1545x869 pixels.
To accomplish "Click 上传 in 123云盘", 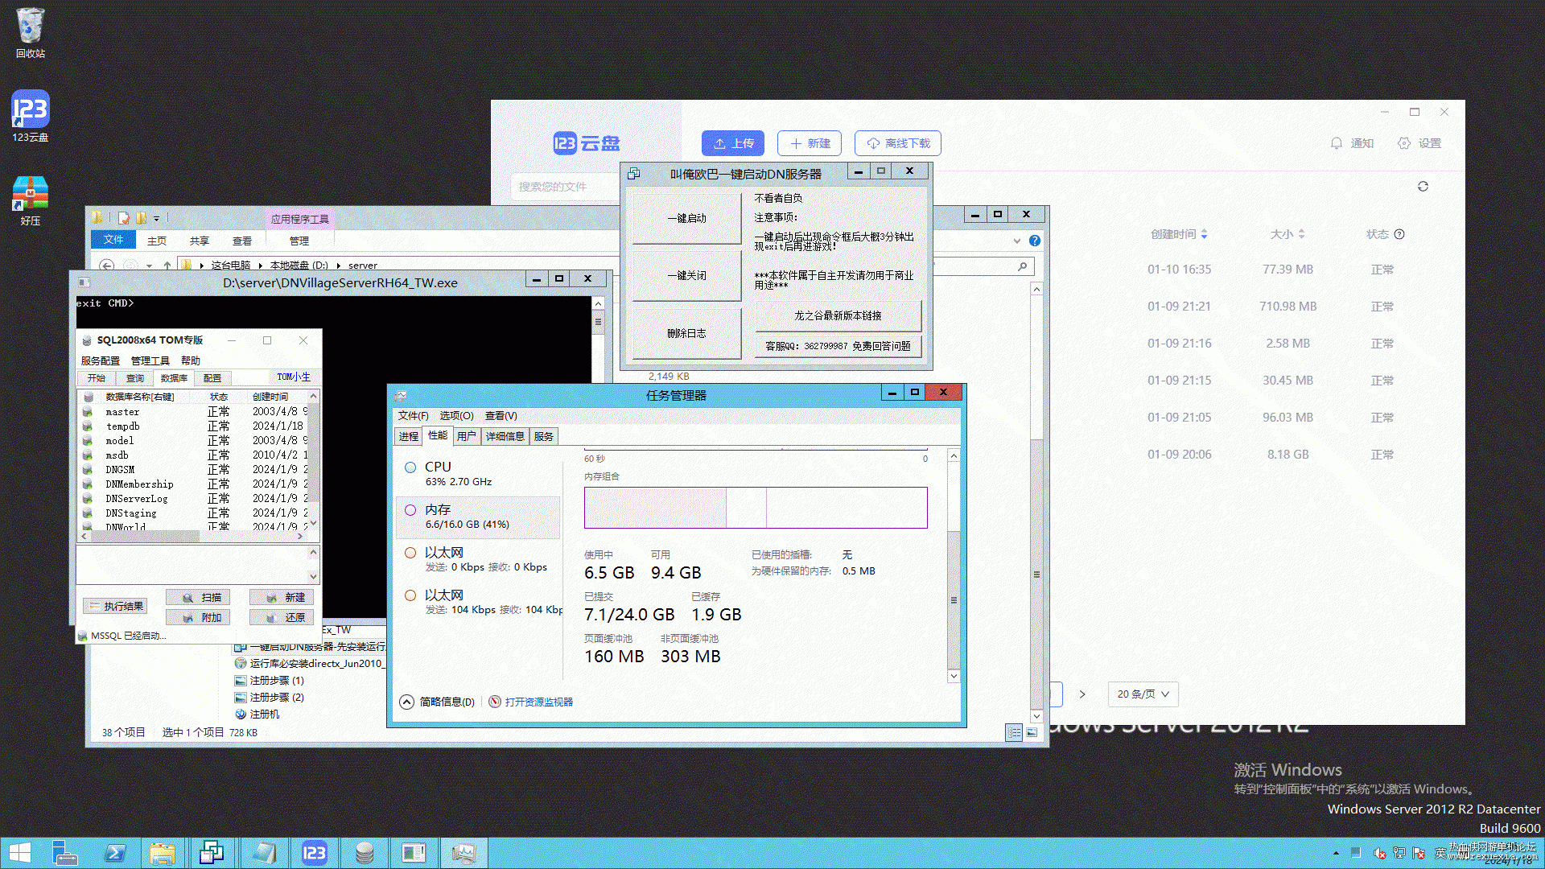I will coord(733,143).
